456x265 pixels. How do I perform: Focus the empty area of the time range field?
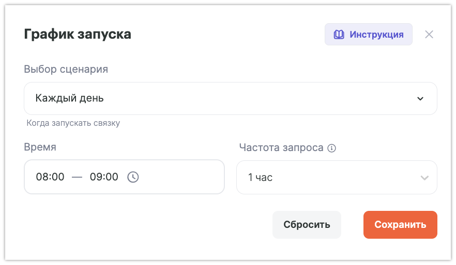click(x=181, y=177)
